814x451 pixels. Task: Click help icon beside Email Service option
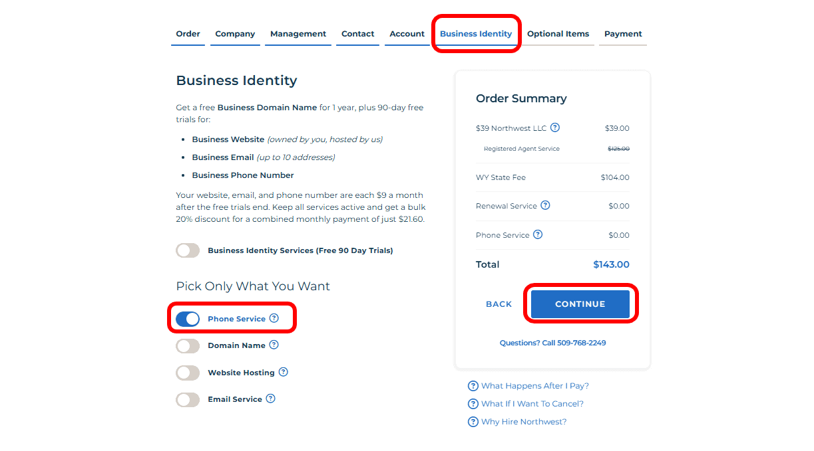(x=270, y=399)
